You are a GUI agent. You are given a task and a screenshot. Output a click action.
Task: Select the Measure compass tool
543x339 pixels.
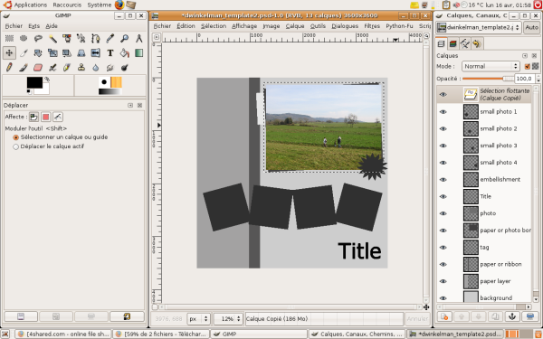[138, 38]
